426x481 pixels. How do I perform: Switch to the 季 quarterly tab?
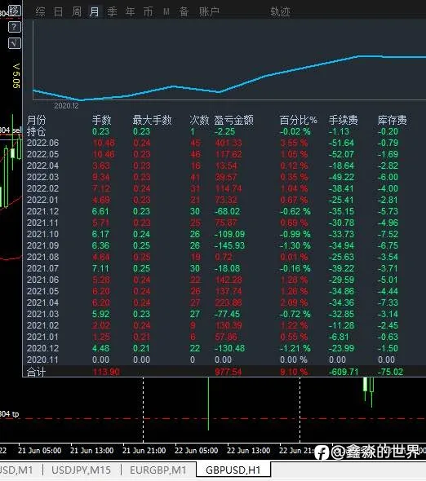coord(112,11)
